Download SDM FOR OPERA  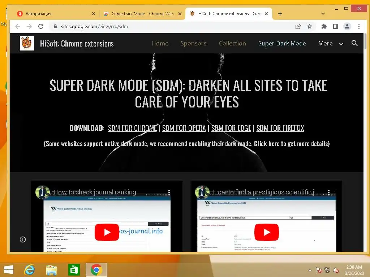[184, 128]
